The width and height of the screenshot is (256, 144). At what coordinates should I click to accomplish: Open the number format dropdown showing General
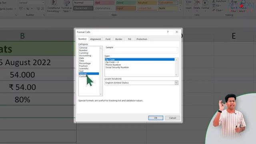(x=31, y=3)
